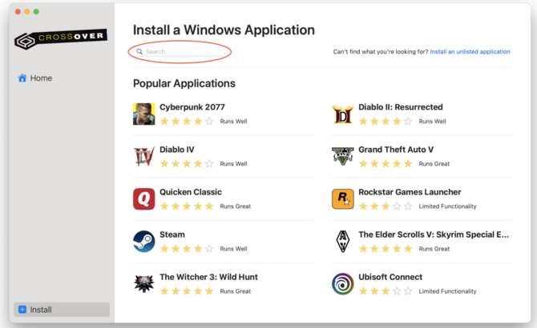Select the Diablo II: Resurrected title
This screenshot has width=537, height=328.
(x=401, y=107)
